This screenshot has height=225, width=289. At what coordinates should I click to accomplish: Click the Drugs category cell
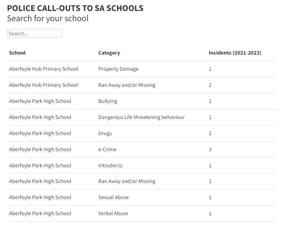pyautogui.click(x=105, y=133)
